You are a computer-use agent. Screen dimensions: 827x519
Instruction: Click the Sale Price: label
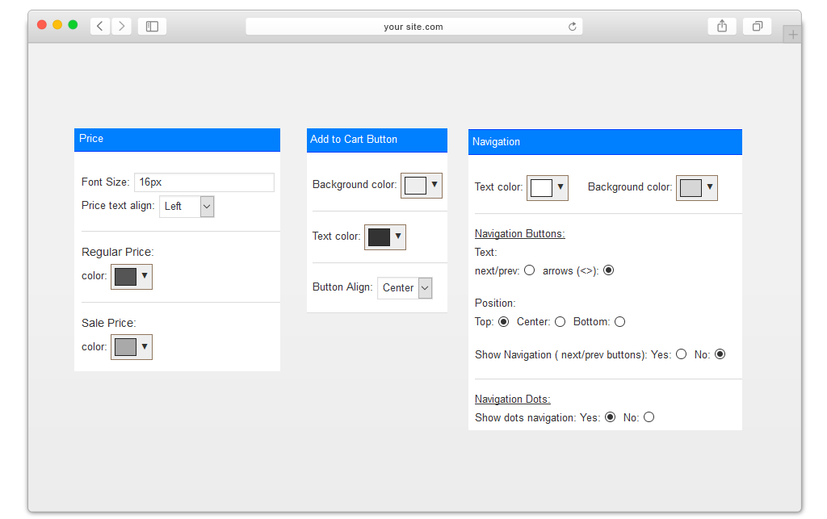(x=109, y=323)
